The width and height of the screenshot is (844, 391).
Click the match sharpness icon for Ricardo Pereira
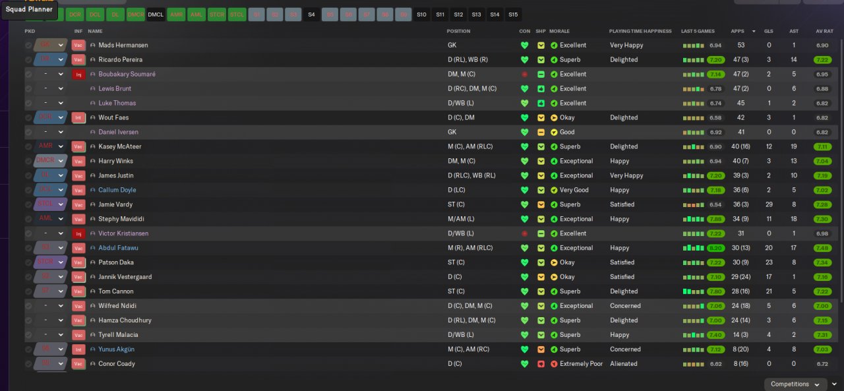[541, 60]
